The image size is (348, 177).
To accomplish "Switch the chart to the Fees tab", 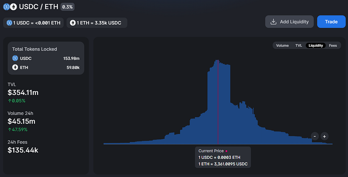I will (333, 45).
